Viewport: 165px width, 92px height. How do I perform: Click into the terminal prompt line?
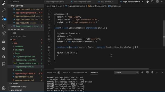(66, 90)
